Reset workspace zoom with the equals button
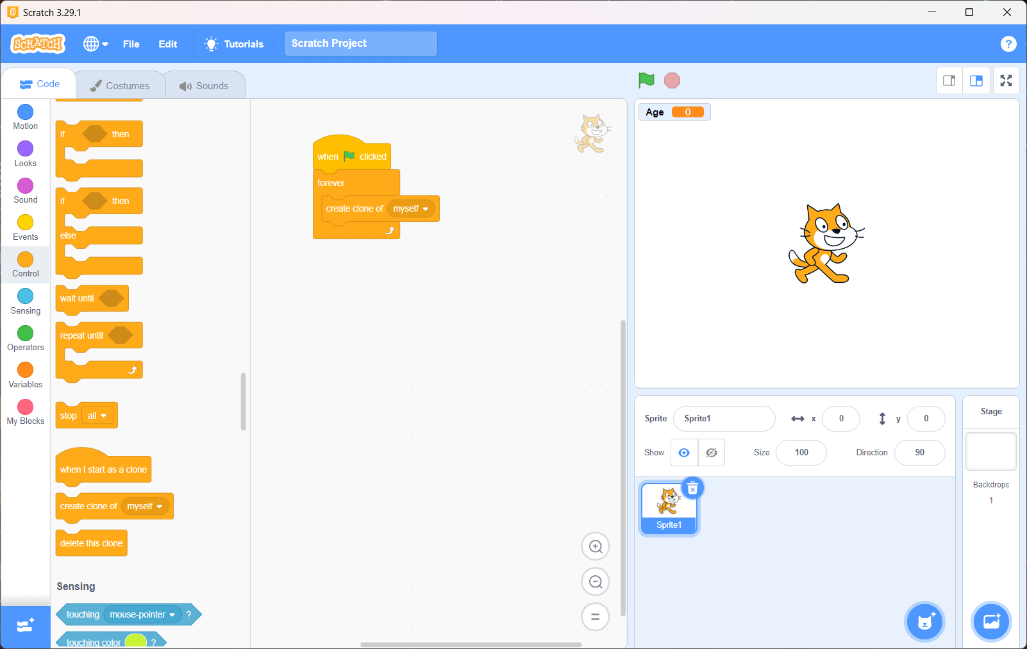 pos(595,617)
